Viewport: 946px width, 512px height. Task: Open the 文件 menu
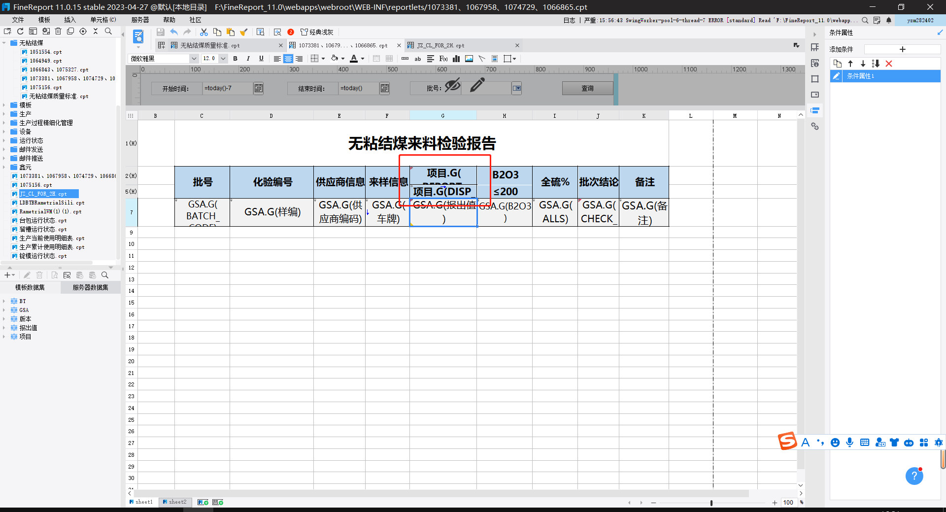click(18, 20)
